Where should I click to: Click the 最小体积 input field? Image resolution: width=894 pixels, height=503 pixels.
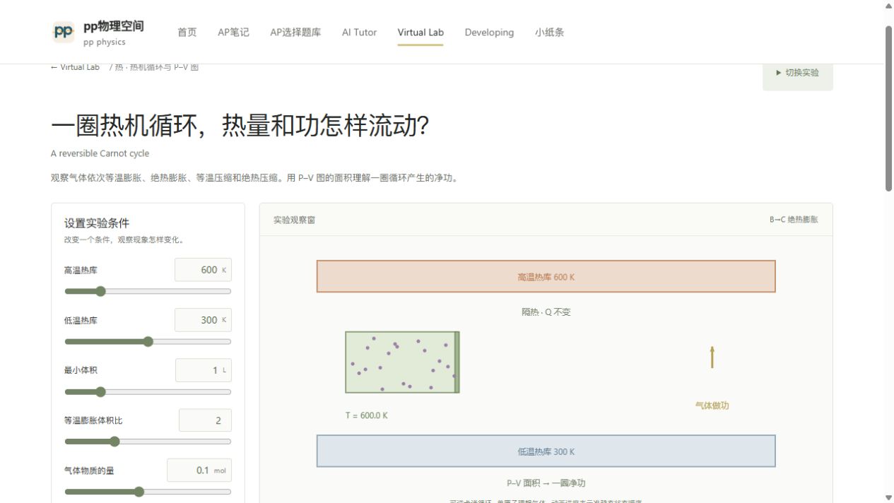point(203,370)
